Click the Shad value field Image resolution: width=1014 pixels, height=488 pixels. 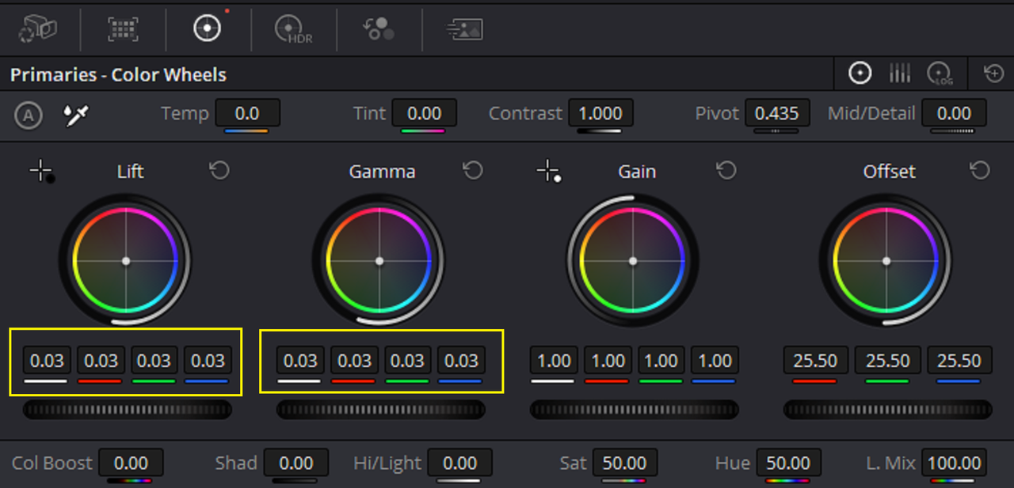(x=295, y=463)
